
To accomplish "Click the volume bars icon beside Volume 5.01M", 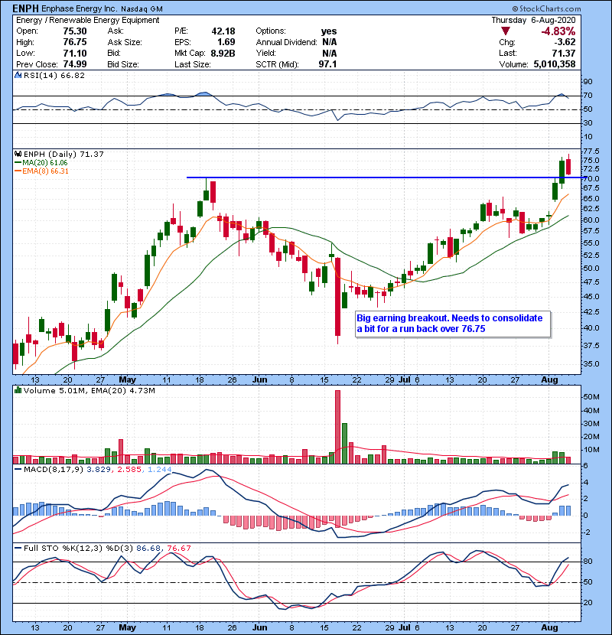I will pos(18,390).
